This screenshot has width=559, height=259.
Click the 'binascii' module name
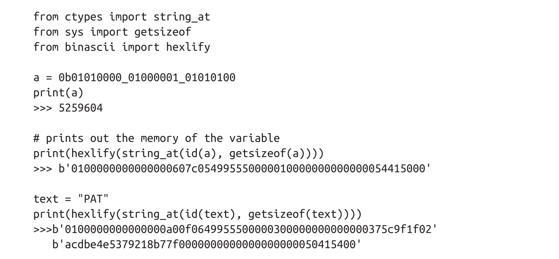point(90,47)
